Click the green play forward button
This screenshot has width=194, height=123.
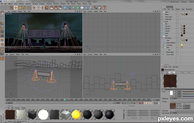coord(130,103)
